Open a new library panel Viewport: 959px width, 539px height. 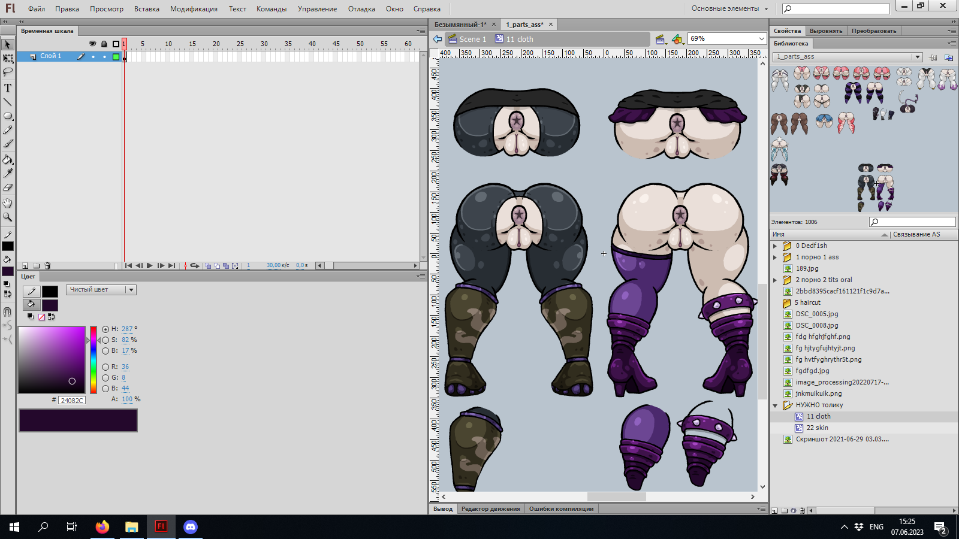(x=949, y=57)
